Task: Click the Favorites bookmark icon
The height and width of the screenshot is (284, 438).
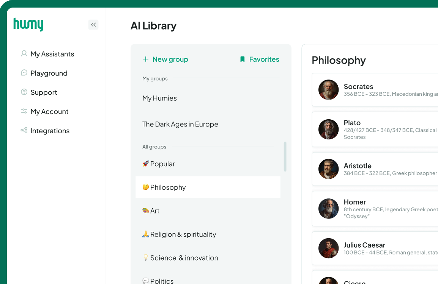Action: [242, 59]
